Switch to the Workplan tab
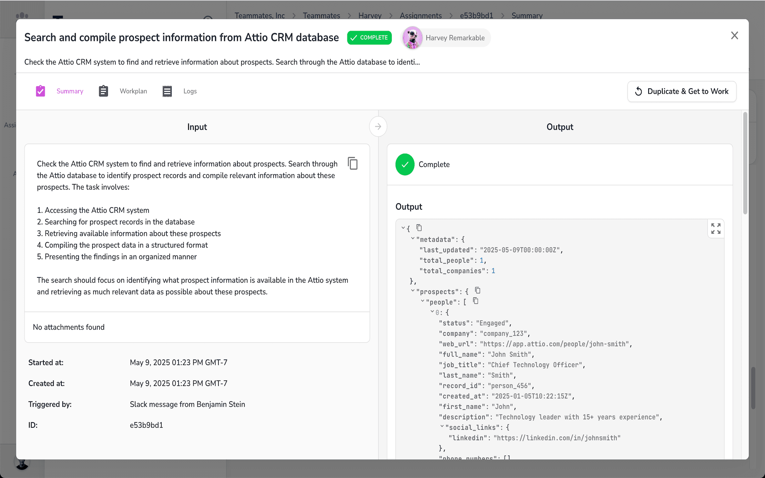765x478 pixels. (133, 91)
